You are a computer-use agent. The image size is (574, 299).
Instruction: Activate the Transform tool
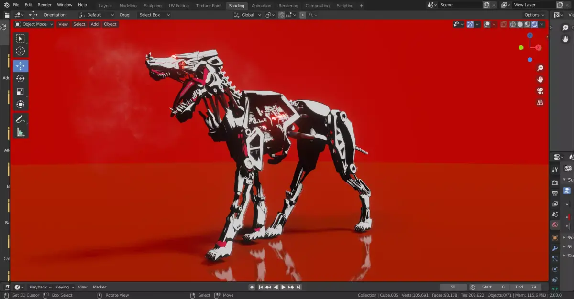pyautogui.click(x=21, y=105)
